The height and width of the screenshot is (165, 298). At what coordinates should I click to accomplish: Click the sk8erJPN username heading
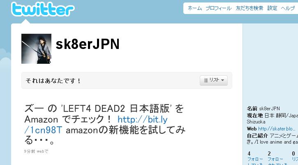(88, 44)
